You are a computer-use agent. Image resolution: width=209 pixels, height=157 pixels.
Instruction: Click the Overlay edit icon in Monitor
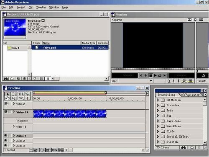pyautogui.click(x=191, y=81)
